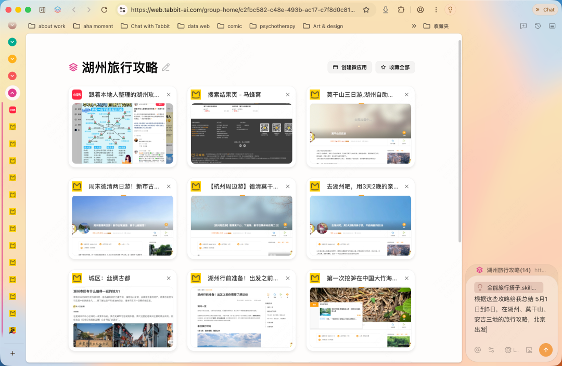This screenshot has width=562, height=366.
Task: Click the 收藏全部 button
Action: coord(395,67)
